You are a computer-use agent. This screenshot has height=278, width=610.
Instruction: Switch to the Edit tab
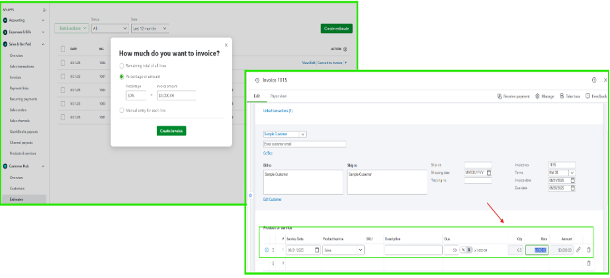(x=257, y=96)
